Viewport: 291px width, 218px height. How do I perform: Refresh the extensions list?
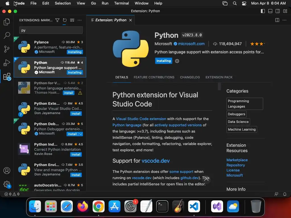65,20
